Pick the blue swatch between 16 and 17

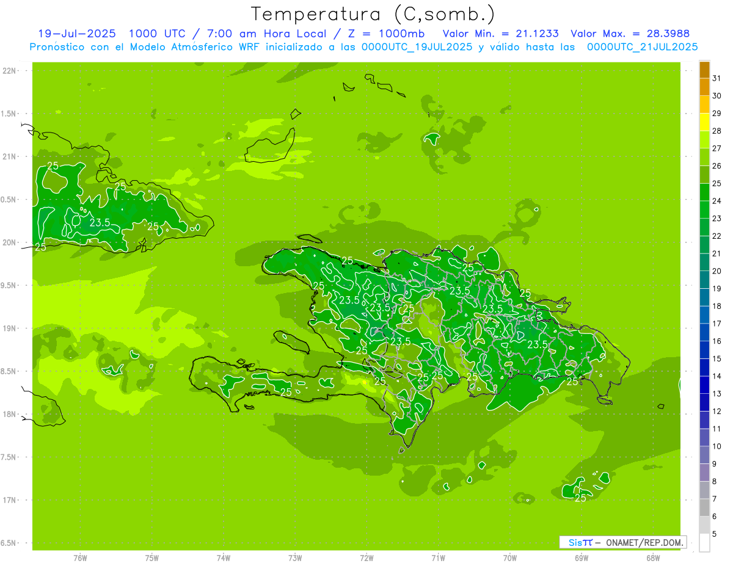704,333
